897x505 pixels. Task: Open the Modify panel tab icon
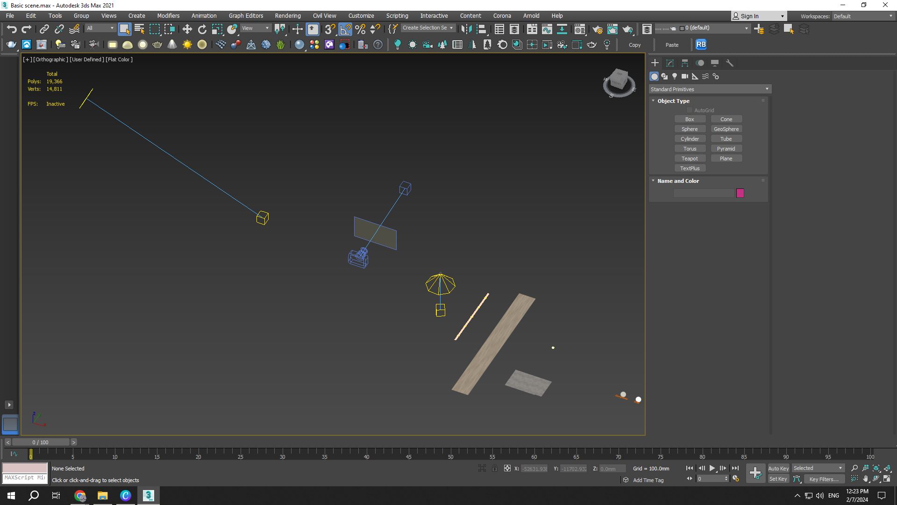(x=670, y=63)
